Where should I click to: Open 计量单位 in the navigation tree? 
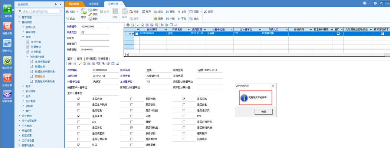[x=36, y=47]
